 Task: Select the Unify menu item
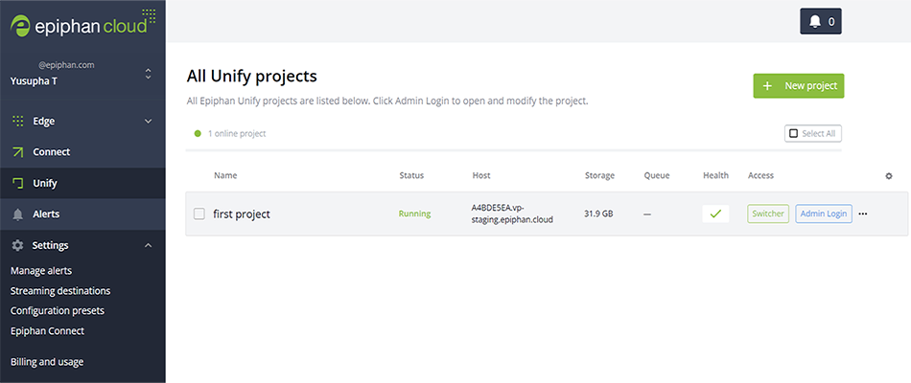click(82, 184)
